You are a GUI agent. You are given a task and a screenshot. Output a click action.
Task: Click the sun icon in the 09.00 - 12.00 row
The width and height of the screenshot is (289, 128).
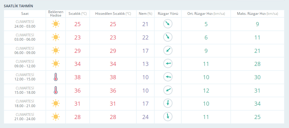click(55, 64)
